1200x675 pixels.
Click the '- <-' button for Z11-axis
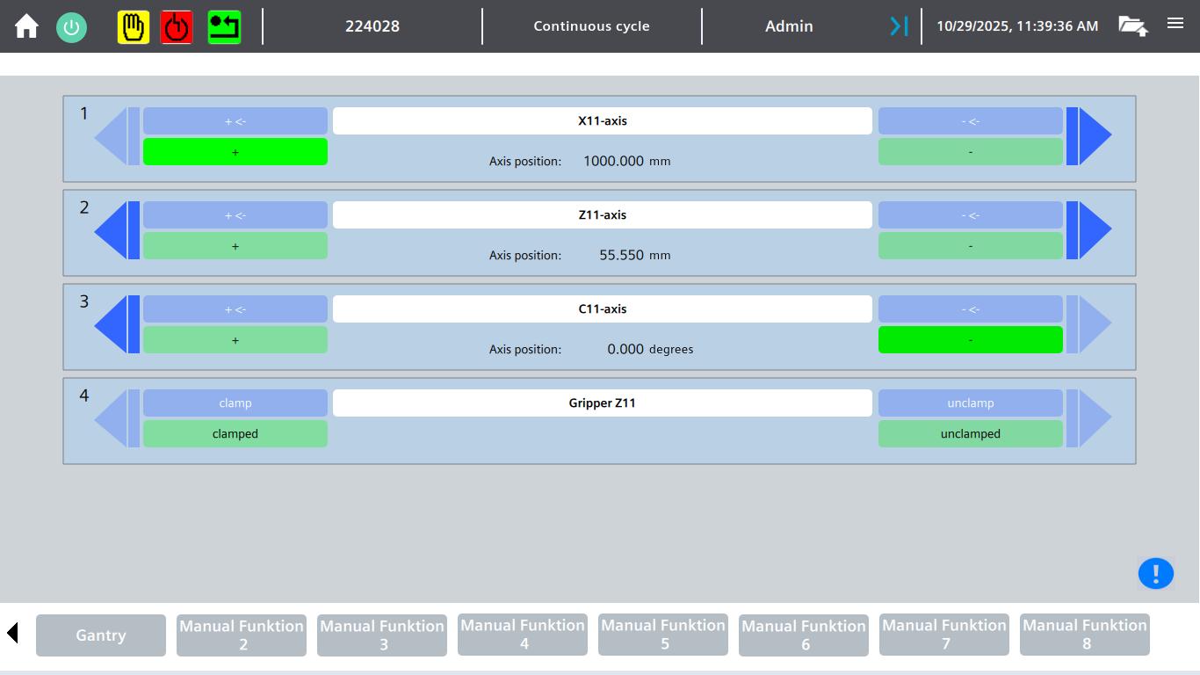point(970,214)
